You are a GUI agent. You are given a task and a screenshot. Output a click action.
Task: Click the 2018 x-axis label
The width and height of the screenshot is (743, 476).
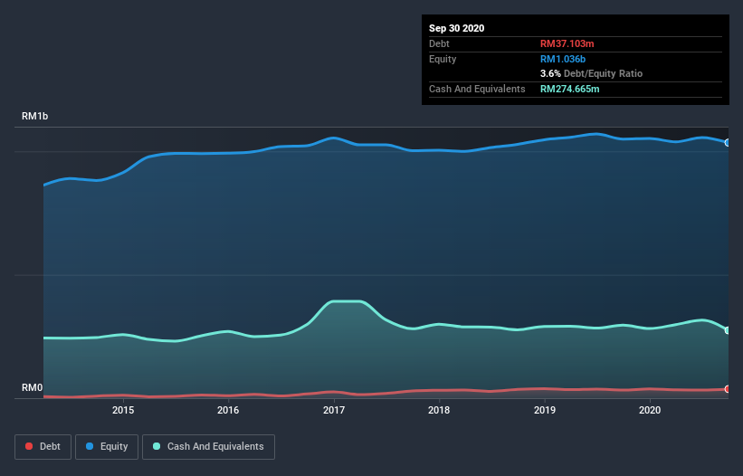(x=439, y=410)
